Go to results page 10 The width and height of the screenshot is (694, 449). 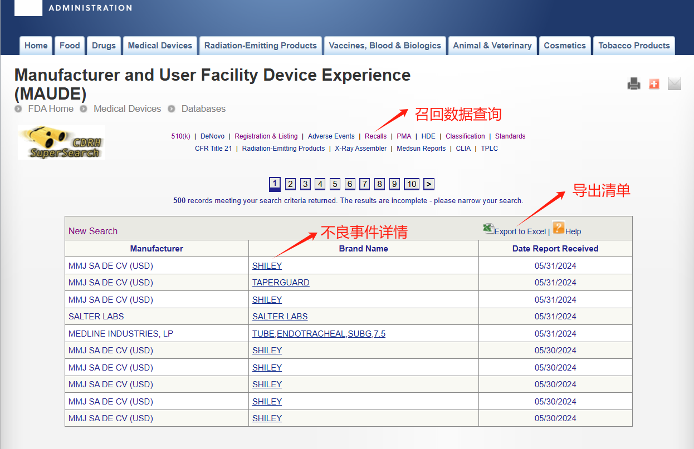point(412,184)
